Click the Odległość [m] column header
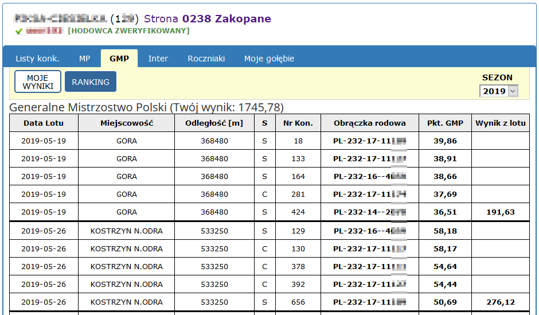The width and height of the screenshot is (539, 315). coord(214,123)
